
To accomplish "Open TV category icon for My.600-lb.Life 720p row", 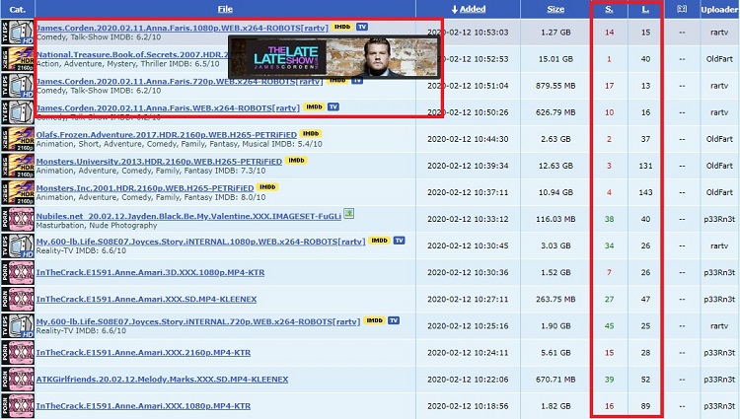I will (18, 325).
